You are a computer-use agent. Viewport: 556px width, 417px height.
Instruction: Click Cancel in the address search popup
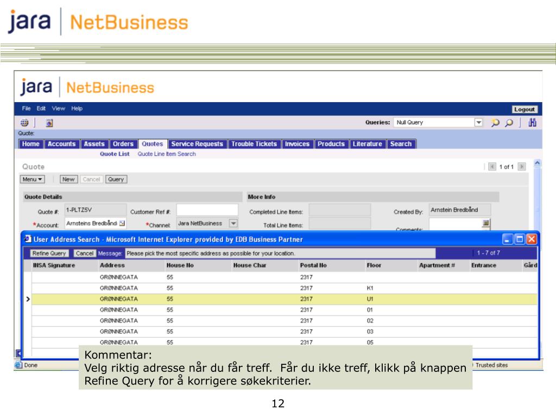[84, 253]
